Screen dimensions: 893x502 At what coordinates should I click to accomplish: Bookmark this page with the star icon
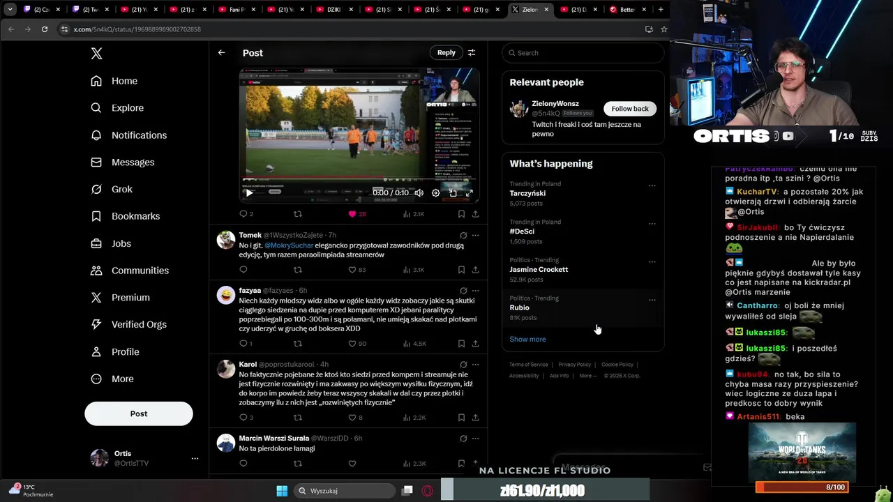click(x=664, y=29)
